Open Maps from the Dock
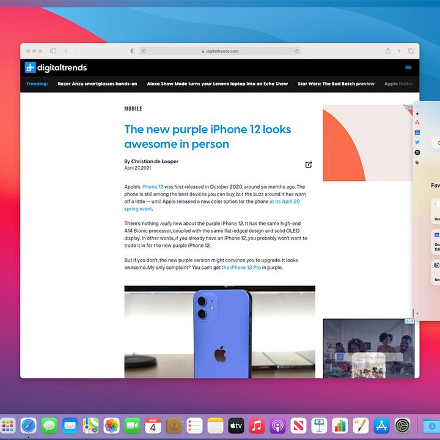This screenshot has width=440, height=440. point(90,426)
